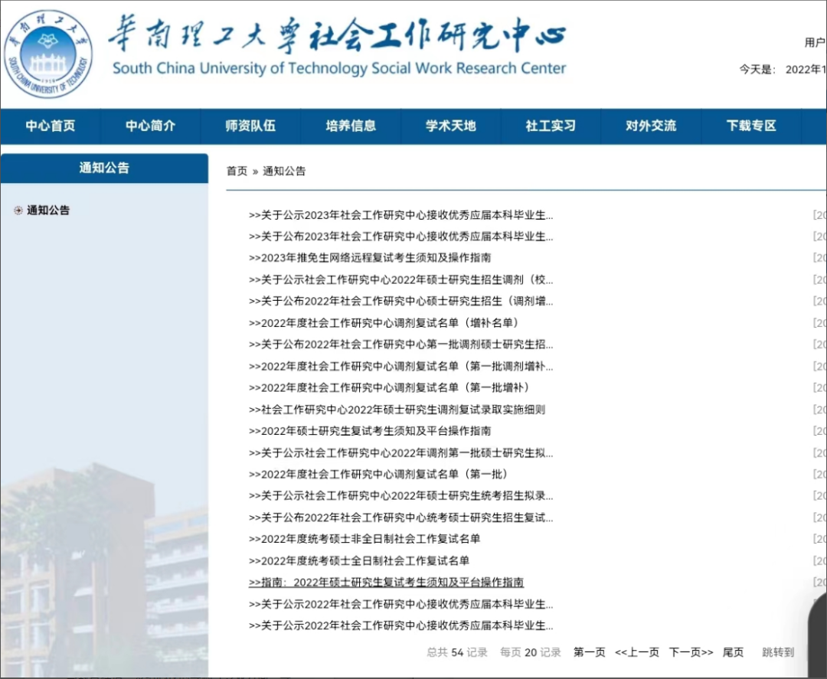
Task: Go to 对外交流 section
Action: (x=651, y=126)
